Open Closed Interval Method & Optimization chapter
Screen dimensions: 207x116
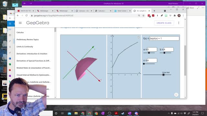click(34, 75)
